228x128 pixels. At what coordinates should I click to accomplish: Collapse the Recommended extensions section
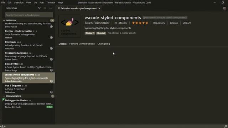[4, 96]
